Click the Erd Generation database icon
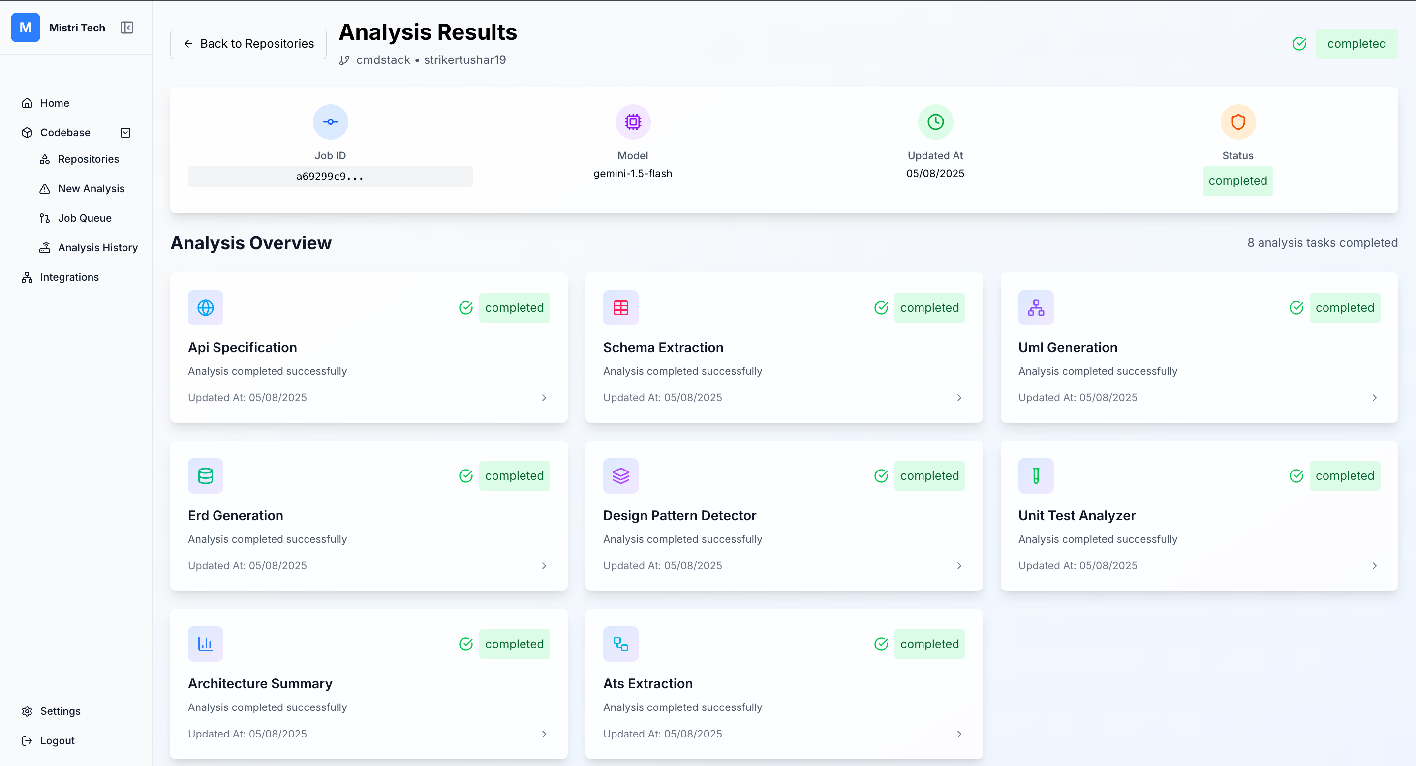Screen dimensions: 1416x766 [206, 475]
